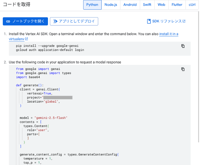Click the 'temperature = 1,' line

coord(38,158)
